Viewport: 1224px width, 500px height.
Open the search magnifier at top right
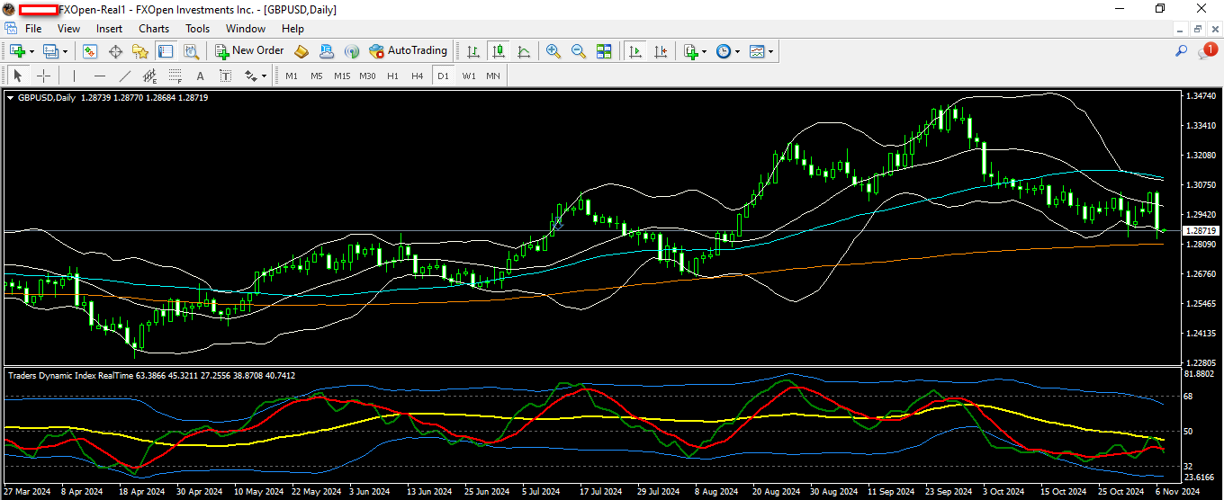pos(1182,51)
